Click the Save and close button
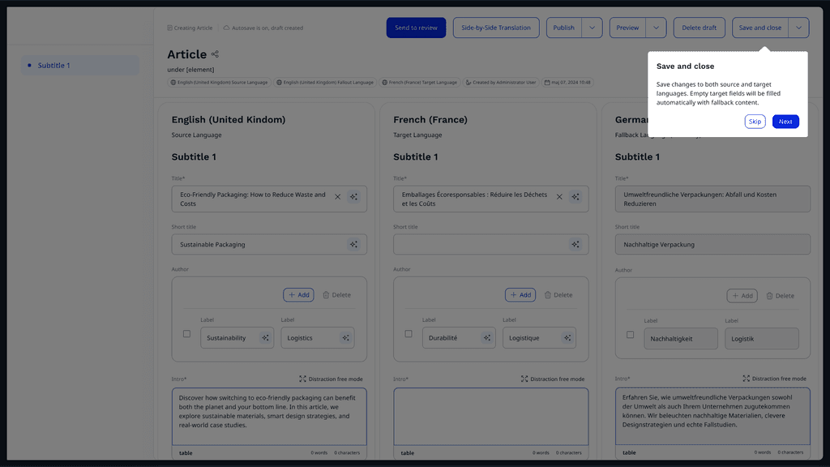The image size is (830, 467). [x=760, y=28]
